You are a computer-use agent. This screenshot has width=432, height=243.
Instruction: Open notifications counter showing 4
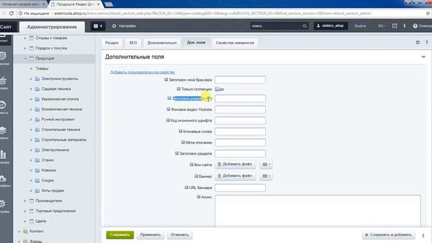98,26
